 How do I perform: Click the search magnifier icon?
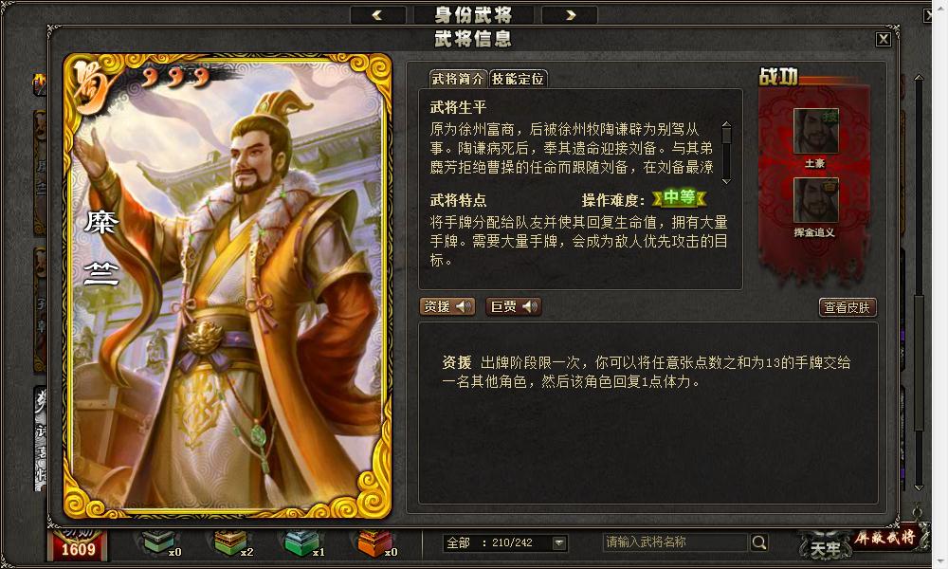tap(758, 542)
